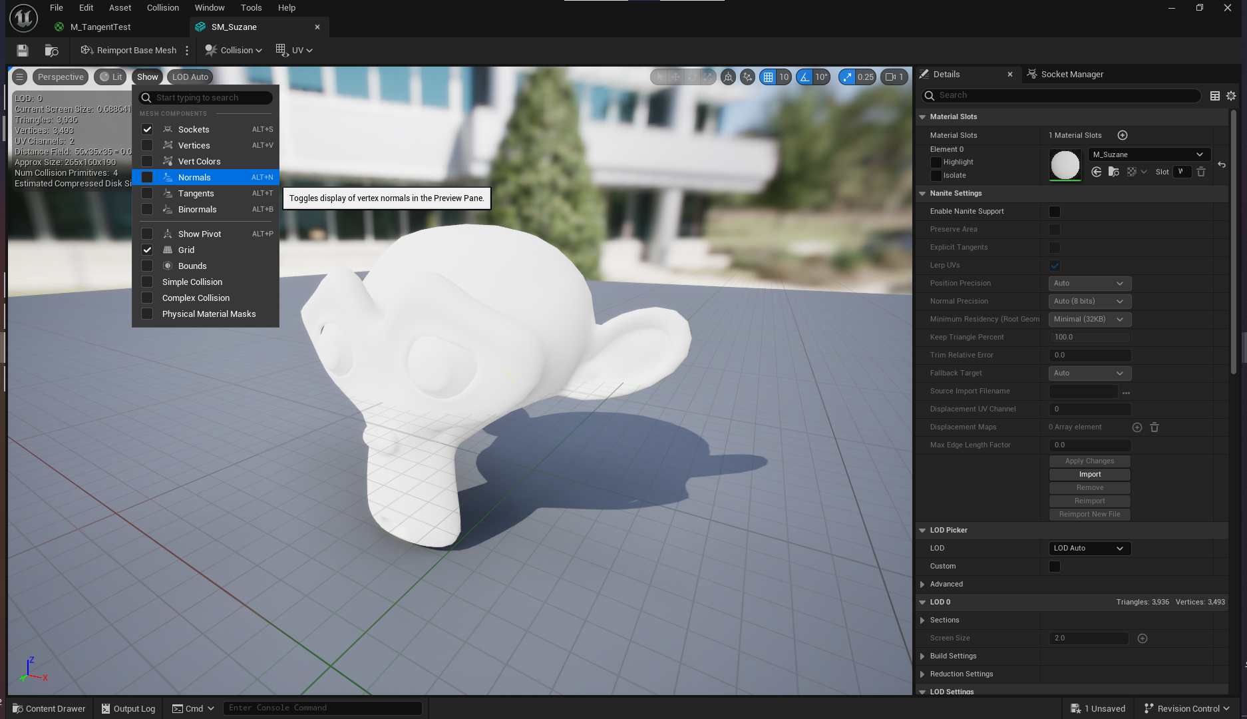Screen dimensions: 1247x719
Task: Open the M_Suzane material dropdown
Action: tap(1149, 154)
